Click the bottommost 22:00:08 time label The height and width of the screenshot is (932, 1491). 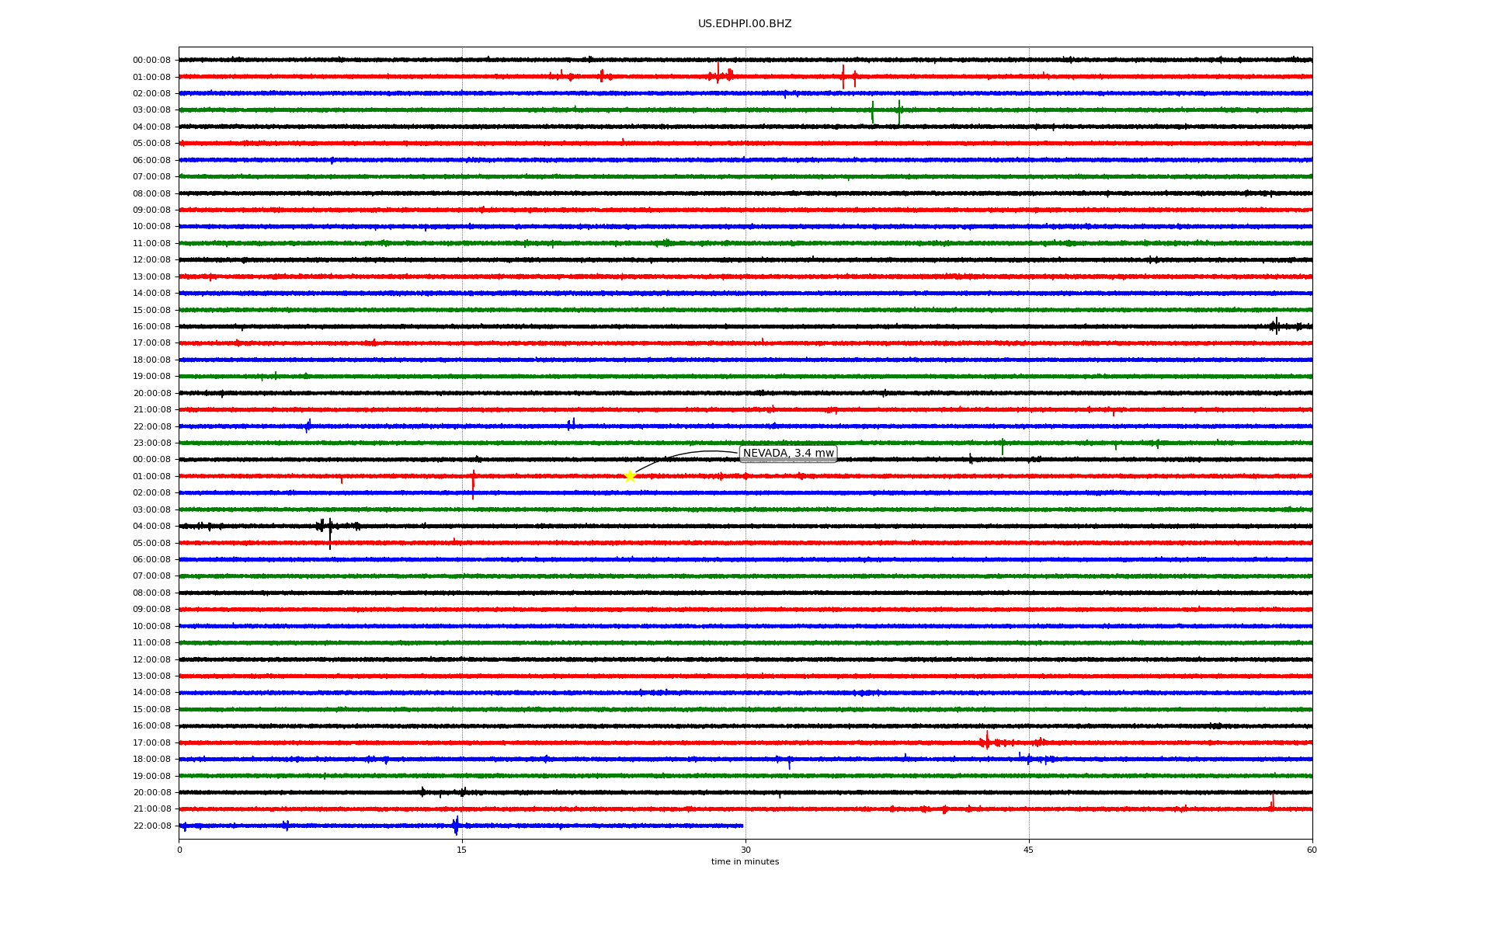[151, 826]
